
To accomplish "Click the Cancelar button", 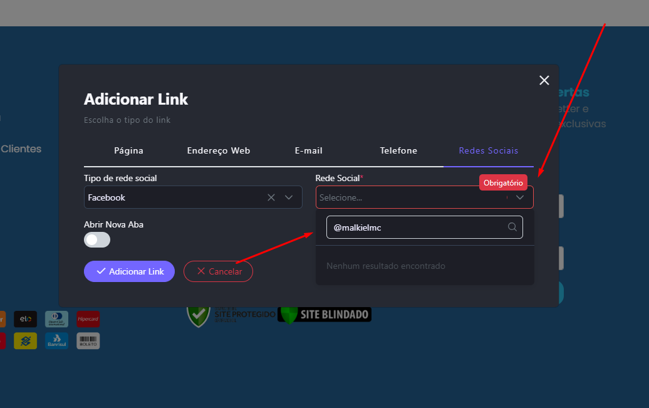I will click(218, 271).
